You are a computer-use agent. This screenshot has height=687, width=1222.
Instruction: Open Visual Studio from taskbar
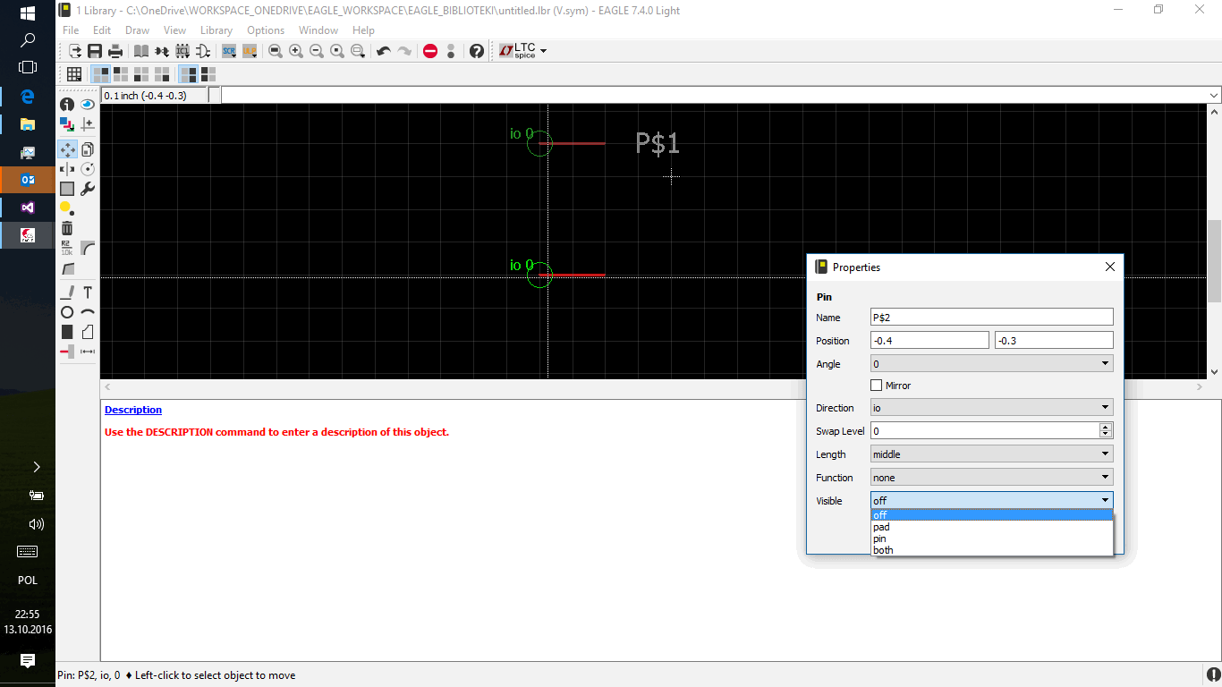(28, 208)
